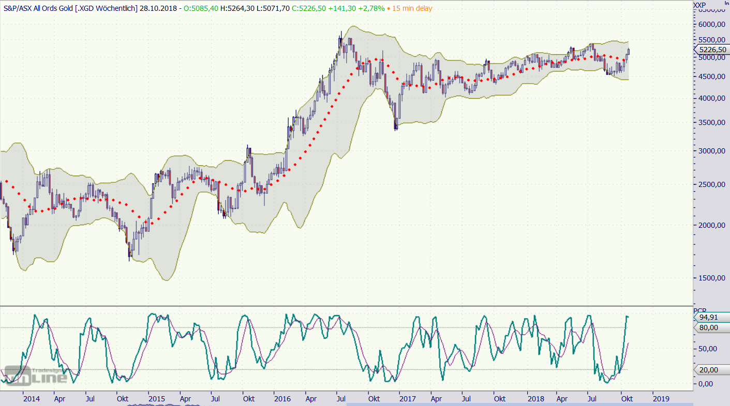
Task: Click the '2014' year label on the time axis
Action: pos(31,399)
